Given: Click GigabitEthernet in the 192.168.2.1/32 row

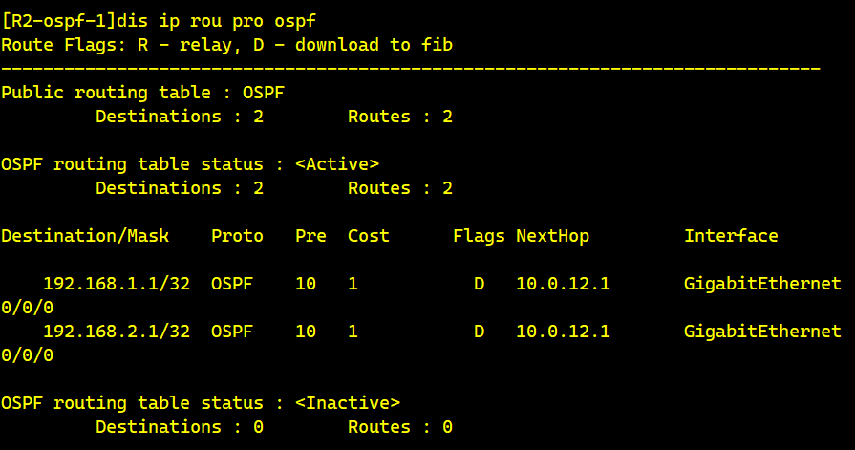Looking at the screenshot, I should tap(762, 332).
